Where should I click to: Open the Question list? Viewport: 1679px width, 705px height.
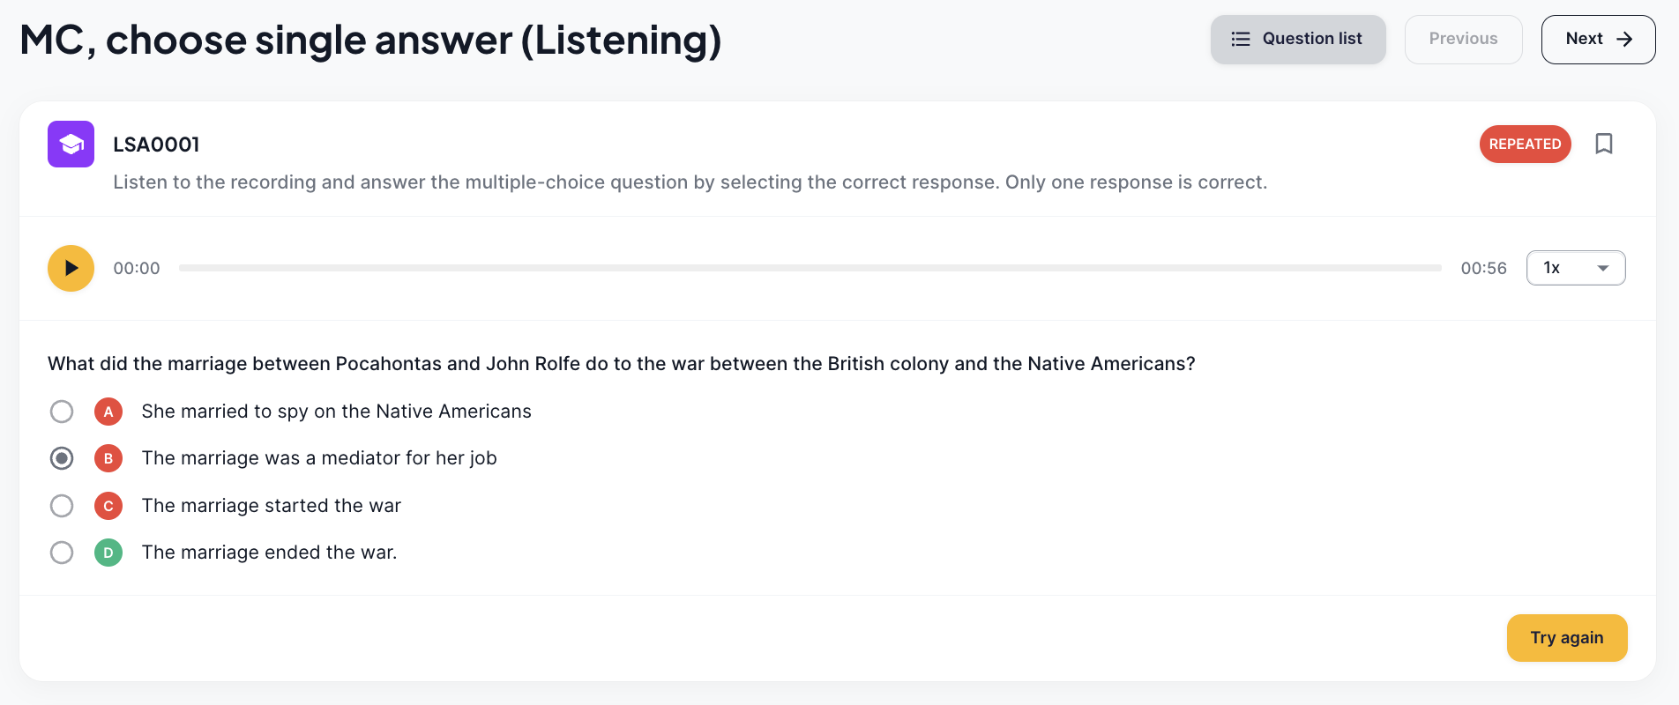tap(1298, 39)
